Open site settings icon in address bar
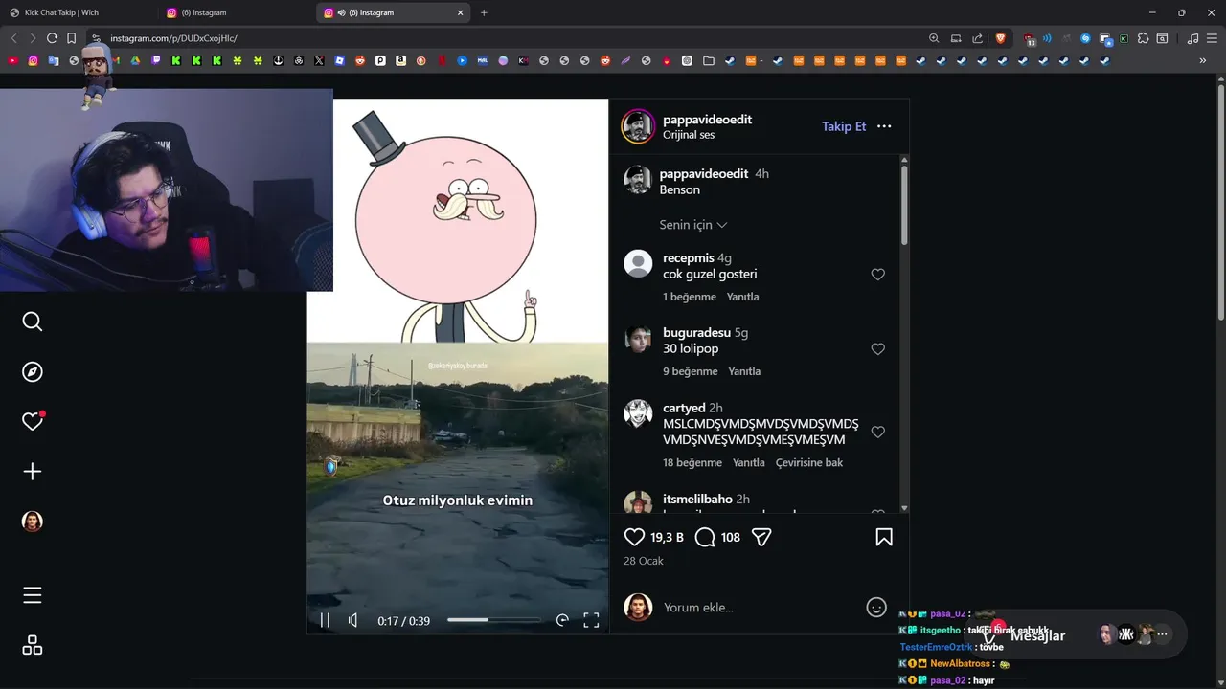 96,38
